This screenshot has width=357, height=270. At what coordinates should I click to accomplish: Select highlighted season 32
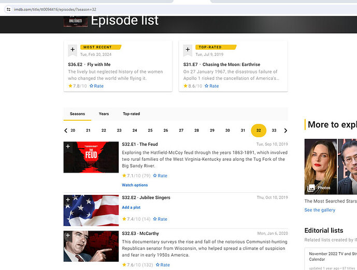pos(259,131)
